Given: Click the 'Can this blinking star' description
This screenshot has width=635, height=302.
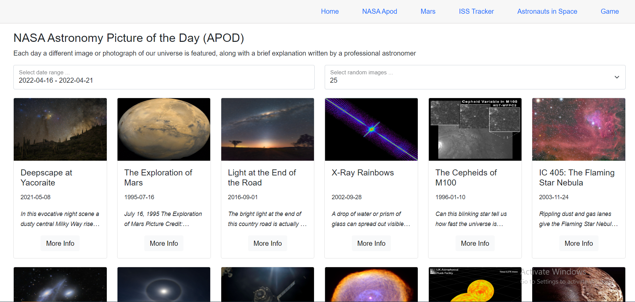Looking at the screenshot, I should pos(471,219).
